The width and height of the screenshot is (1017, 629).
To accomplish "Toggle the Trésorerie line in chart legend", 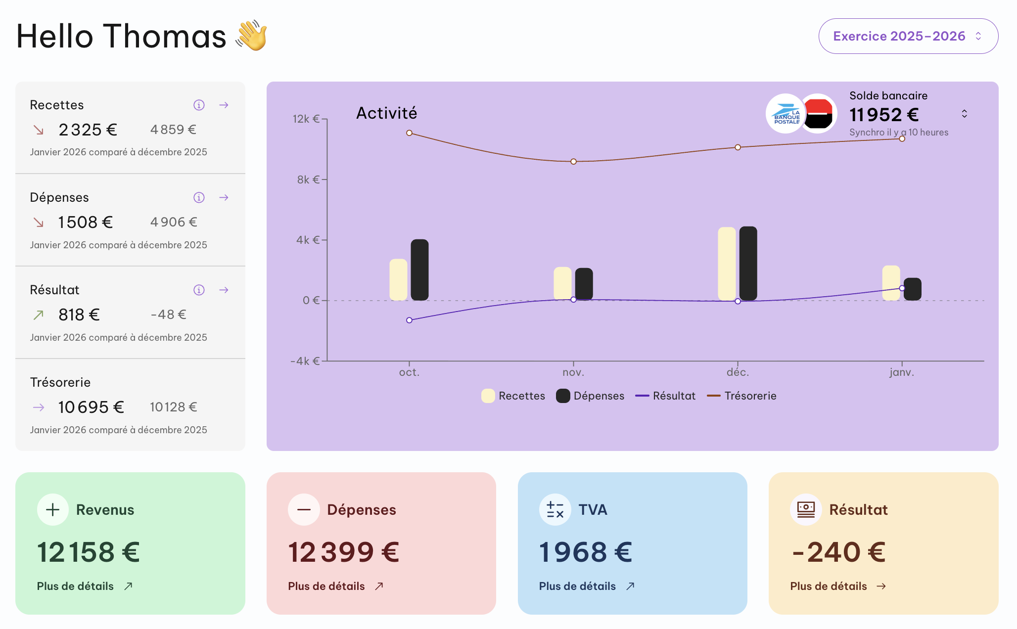I will 742,396.
